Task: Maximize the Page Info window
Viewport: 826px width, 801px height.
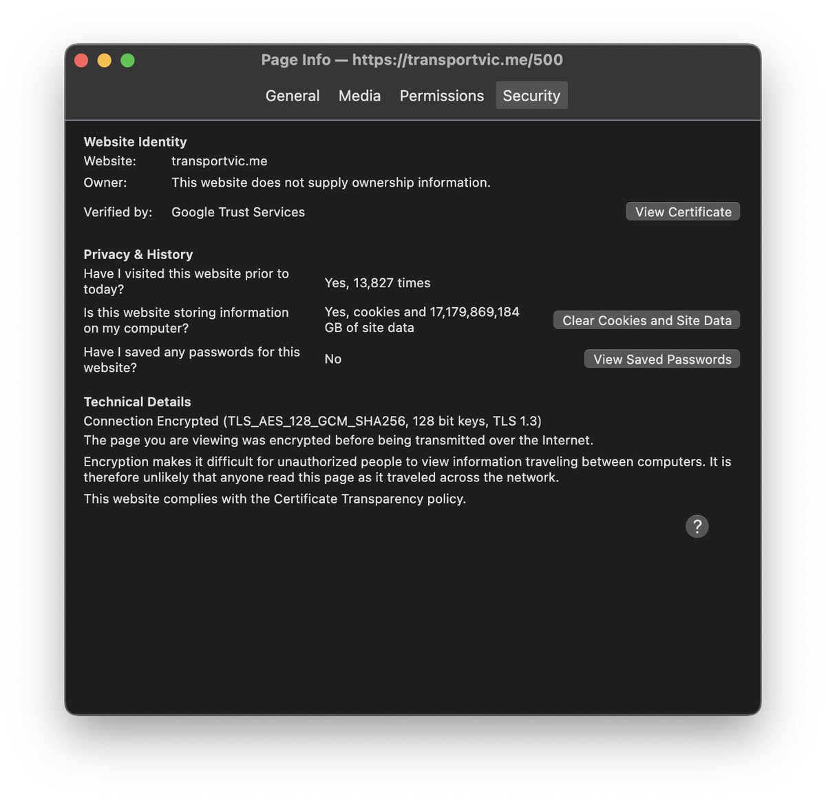Action: point(127,60)
